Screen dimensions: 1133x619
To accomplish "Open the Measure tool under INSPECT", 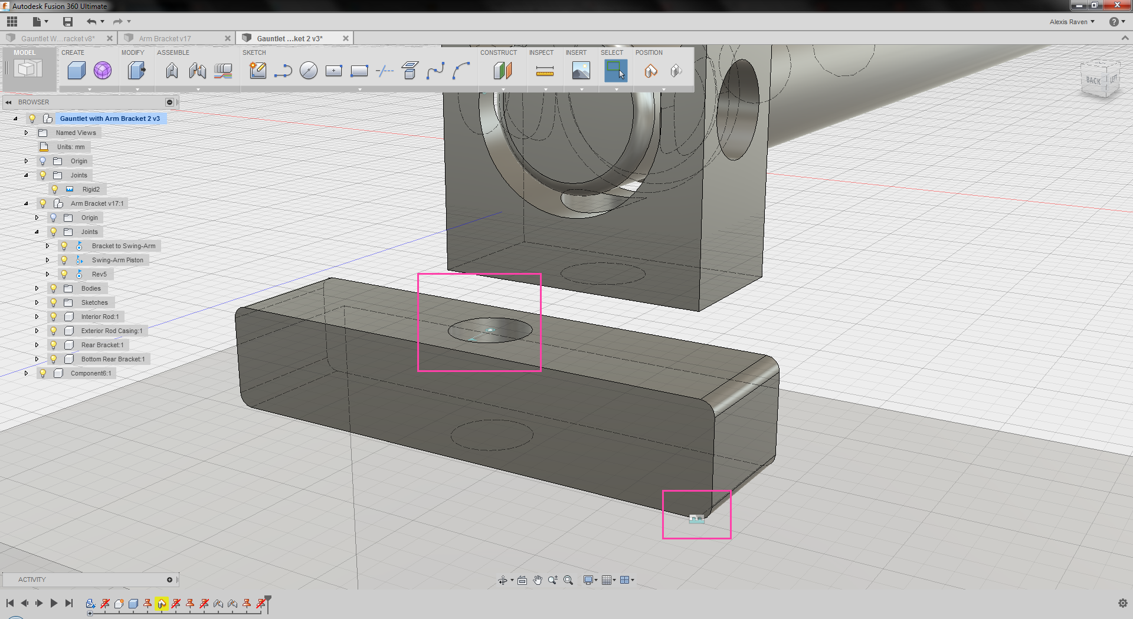I will pos(545,71).
